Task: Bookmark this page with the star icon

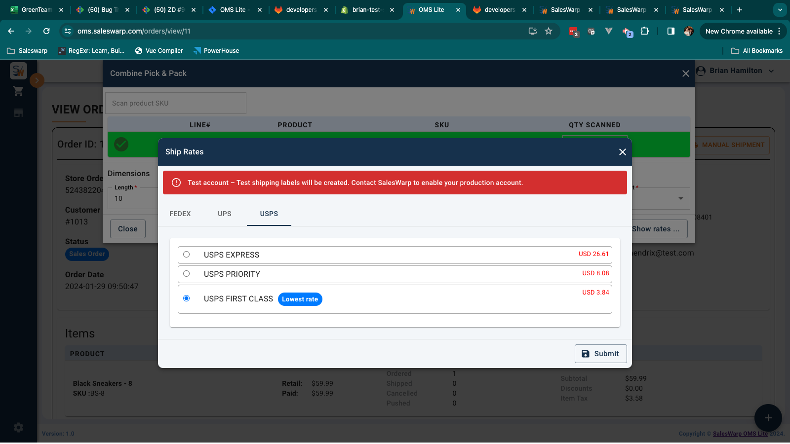Action: (549, 31)
